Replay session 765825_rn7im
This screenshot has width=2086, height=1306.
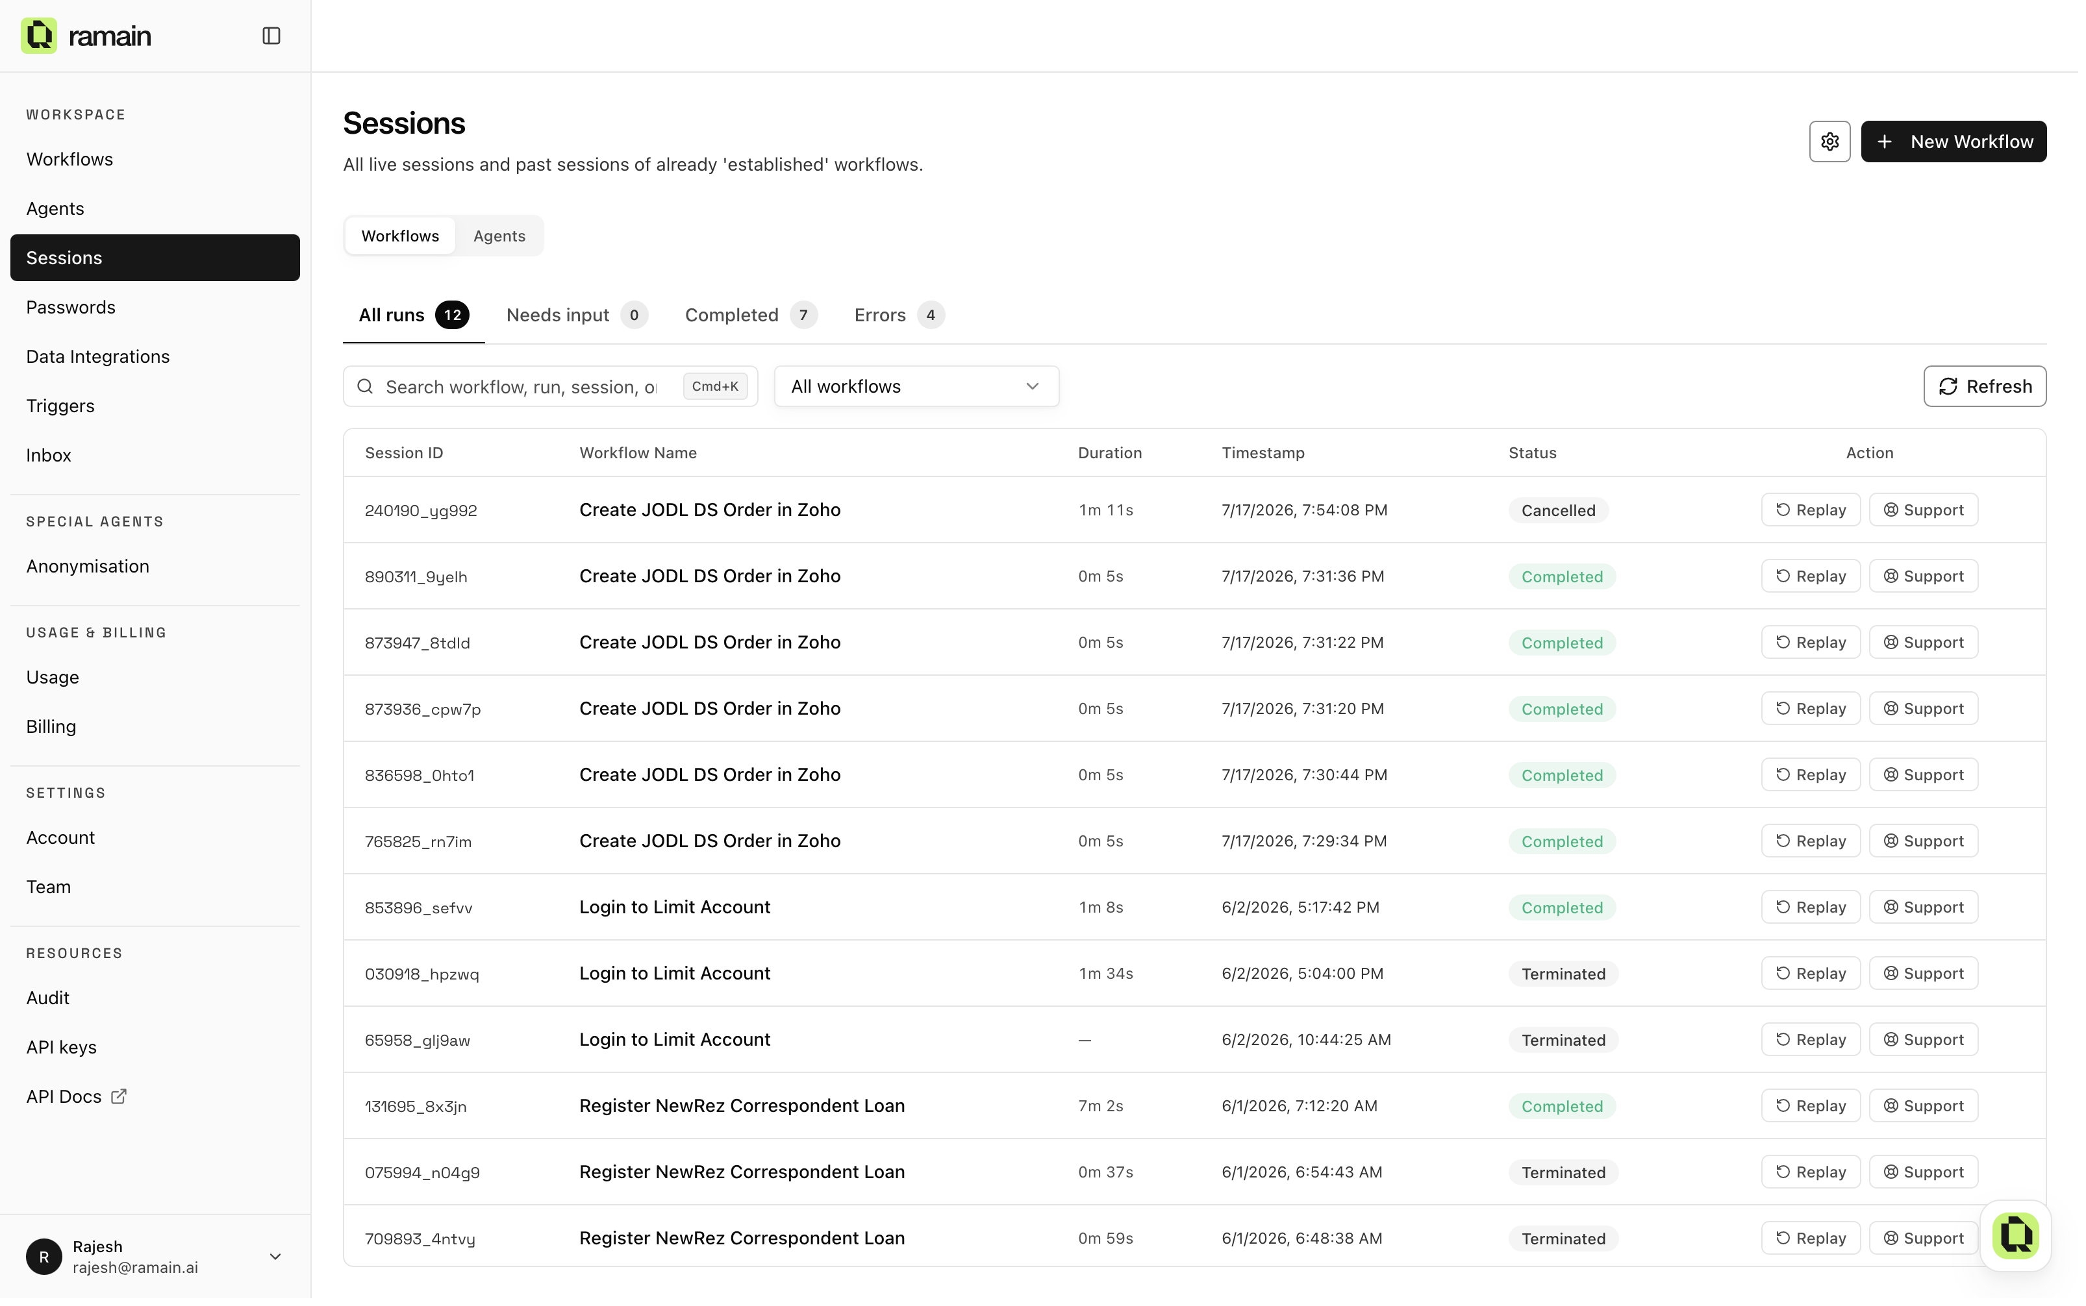pos(1811,841)
